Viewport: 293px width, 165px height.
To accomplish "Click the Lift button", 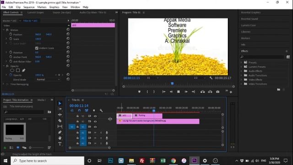I will [x=202, y=92].
